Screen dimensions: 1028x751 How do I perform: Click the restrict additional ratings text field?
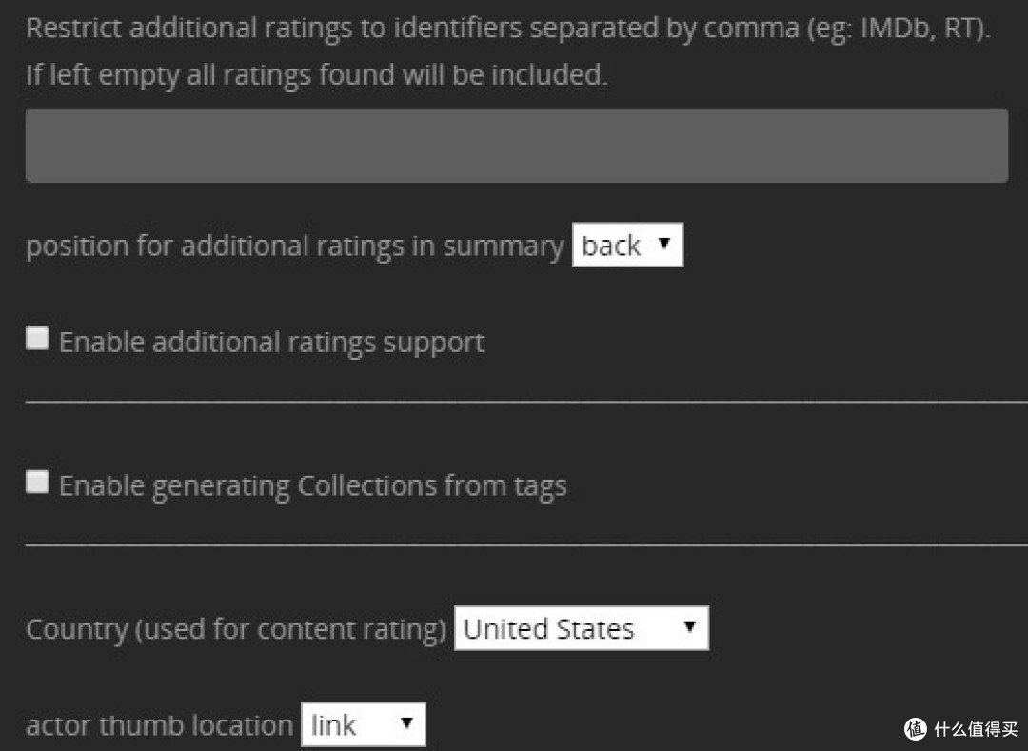(x=516, y=145)
